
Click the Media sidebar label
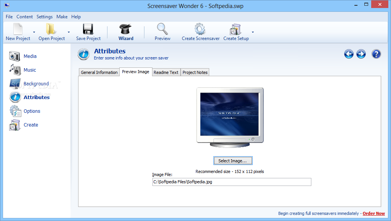pyautogui.click(x=30, y=56)
